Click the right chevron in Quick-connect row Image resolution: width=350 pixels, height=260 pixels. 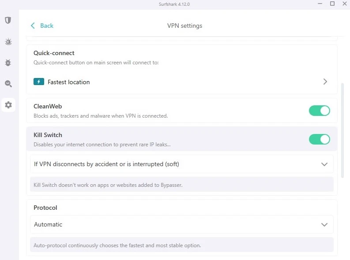click(325, 82)
